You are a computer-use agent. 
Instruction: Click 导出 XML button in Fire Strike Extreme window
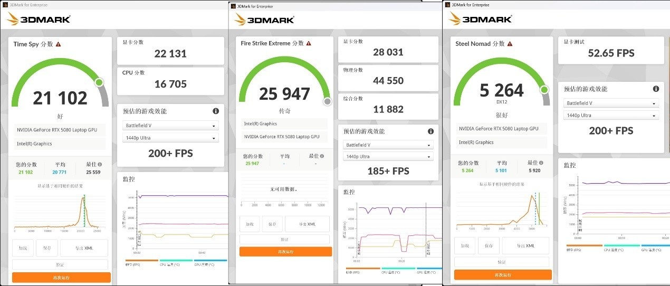[307, 224]
